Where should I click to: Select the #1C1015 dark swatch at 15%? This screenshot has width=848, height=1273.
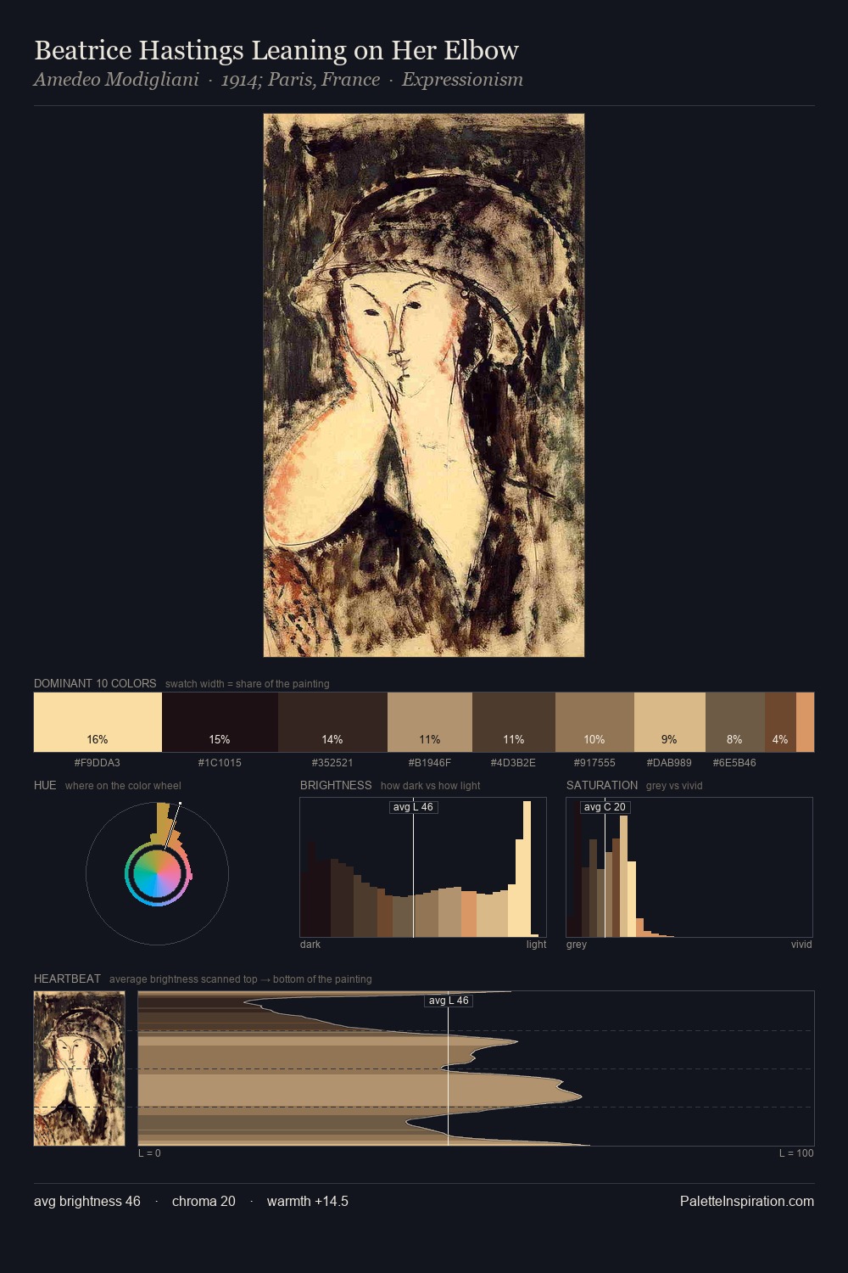tap(220, 722)
